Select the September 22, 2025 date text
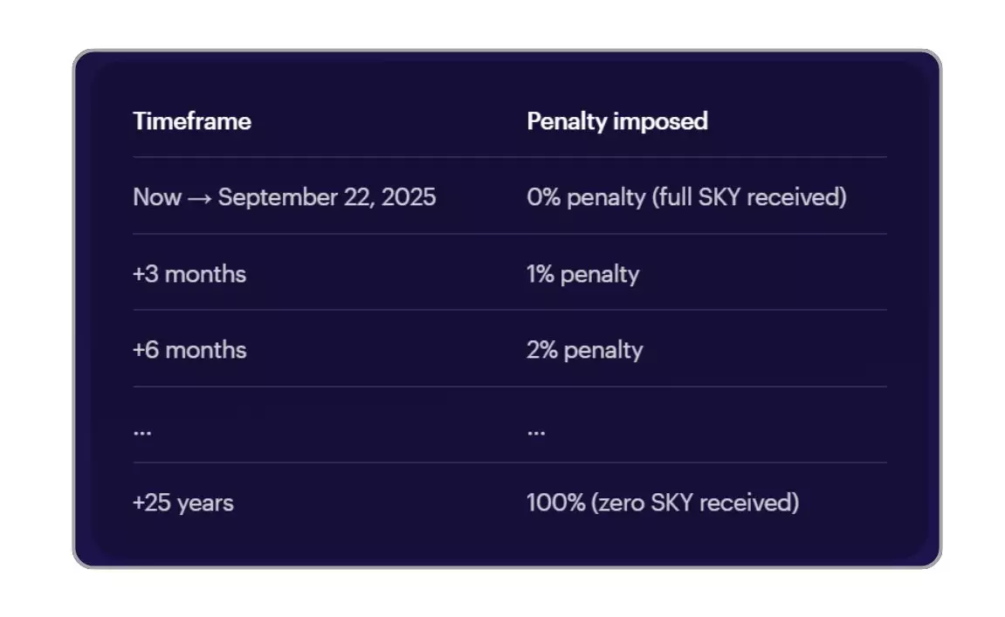This screenshot has height=617, width=1005. [x=327, y=197]
